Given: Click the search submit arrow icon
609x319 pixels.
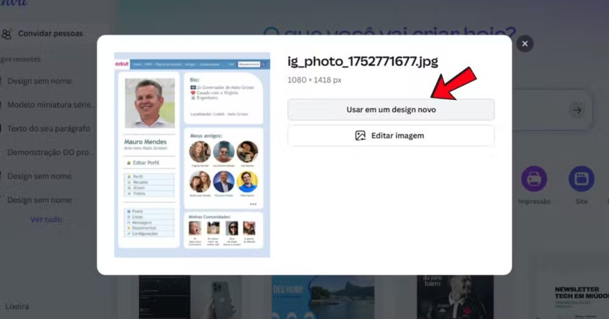Looking at the screenshot, I should (x=577, y=110).
